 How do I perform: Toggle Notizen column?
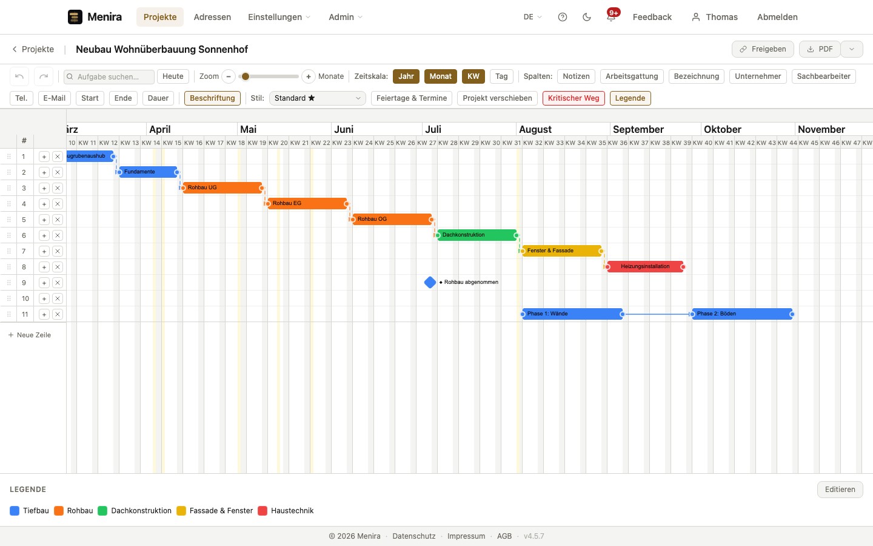click(x=576, y=76)
